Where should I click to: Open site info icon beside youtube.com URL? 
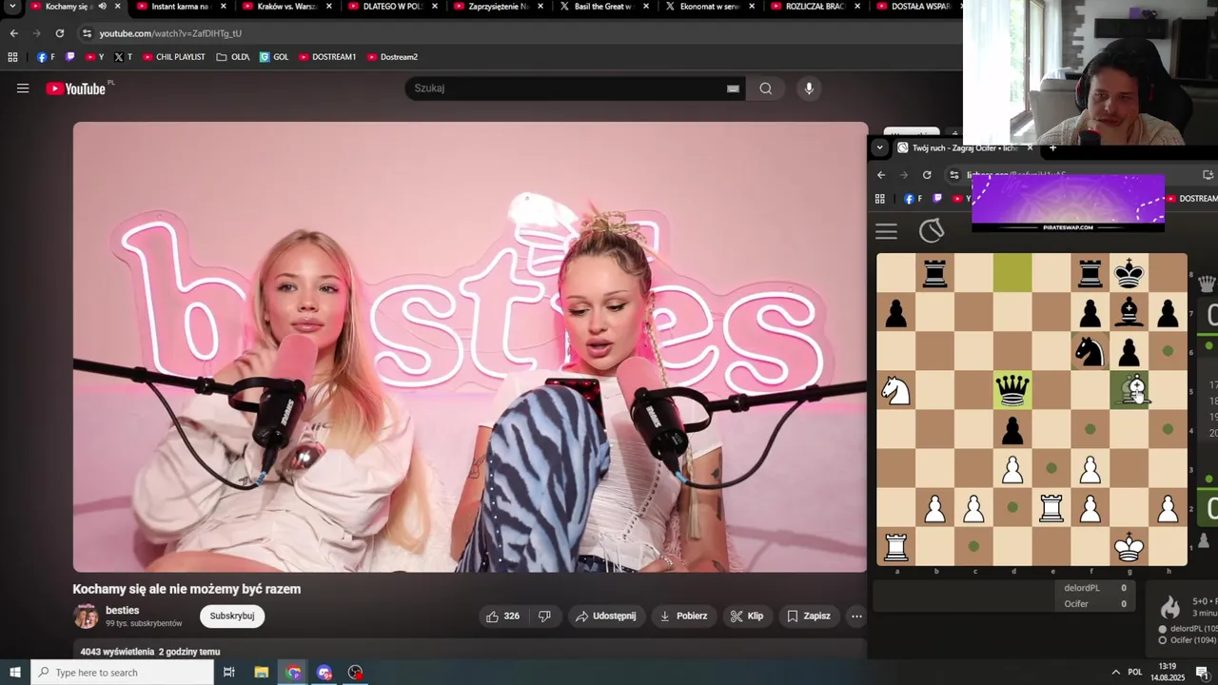(x=88, y=33)
